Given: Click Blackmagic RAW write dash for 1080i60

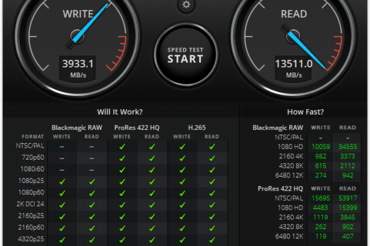Looking at the screenshot, I should pos(62,170).
